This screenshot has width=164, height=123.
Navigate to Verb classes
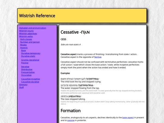[26, 39]
